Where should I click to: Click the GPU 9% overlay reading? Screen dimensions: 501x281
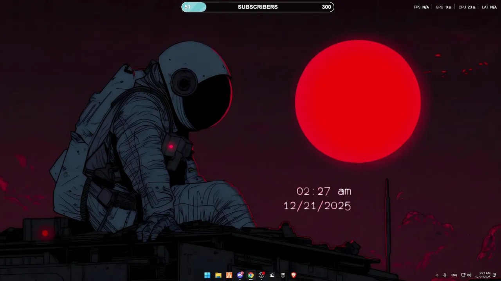tap(443, 7)
